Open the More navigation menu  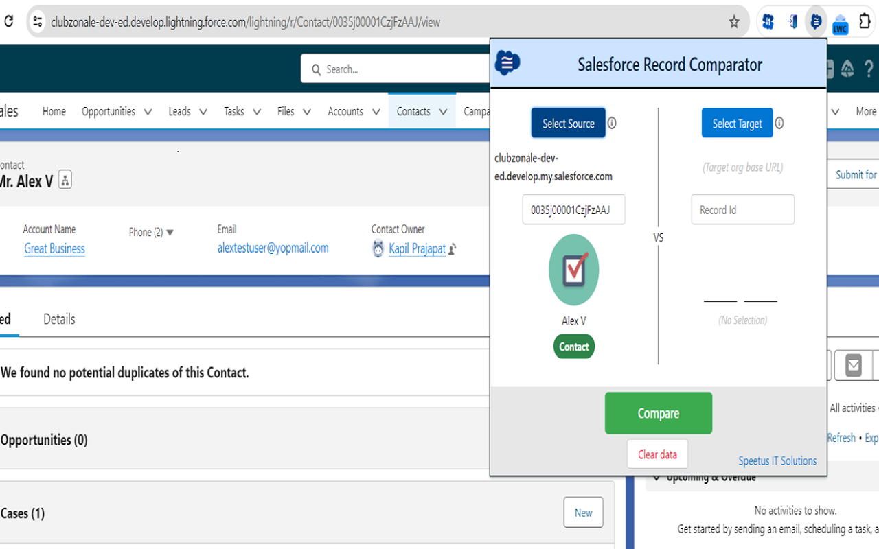(x=865, y=111)
